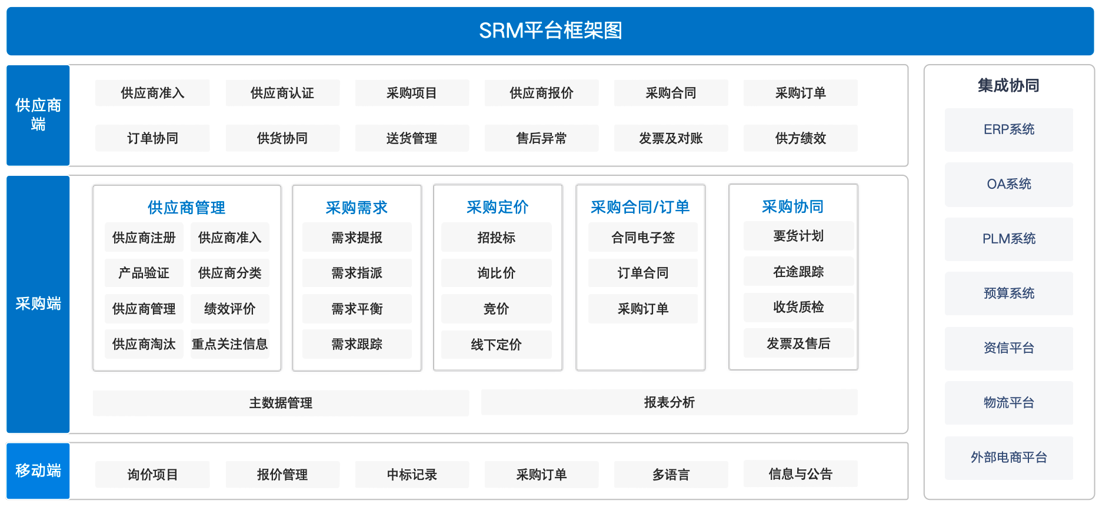This screenshot has width=1099, height=514.
Task: Select the 发票及对账 box
Action: [x=671, y=138]
